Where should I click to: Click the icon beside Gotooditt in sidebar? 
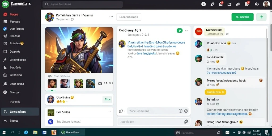(5, 67)
